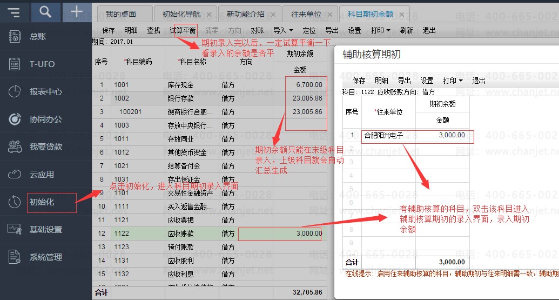
Task: Collapse sidebar with the hamburger menu icon
Action: pyautogui.click(x=14, y=12)
